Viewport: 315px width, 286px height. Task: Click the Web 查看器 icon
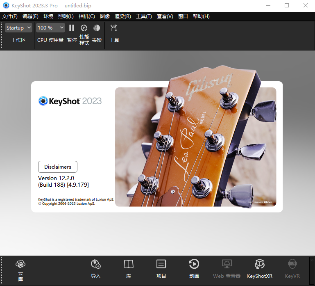(227, 264)
